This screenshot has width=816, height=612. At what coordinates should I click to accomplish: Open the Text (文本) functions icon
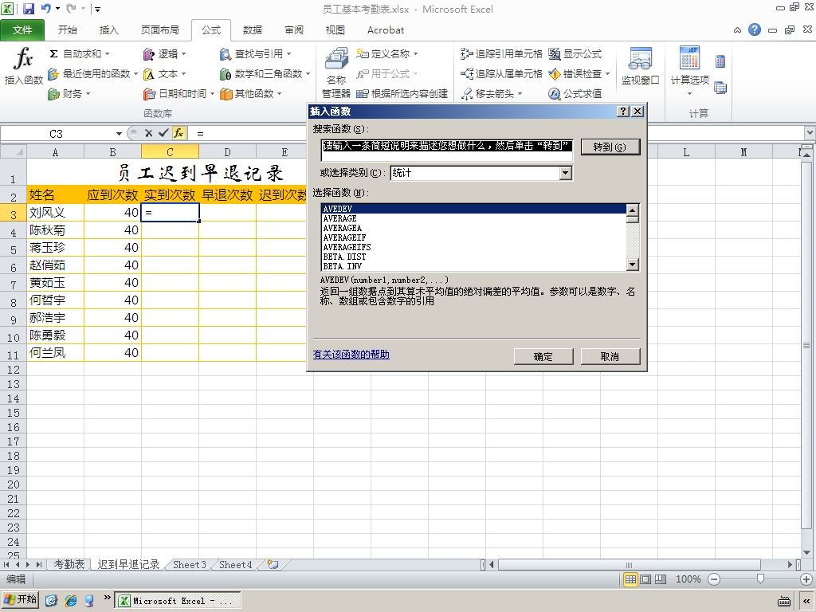click(149, 74)
